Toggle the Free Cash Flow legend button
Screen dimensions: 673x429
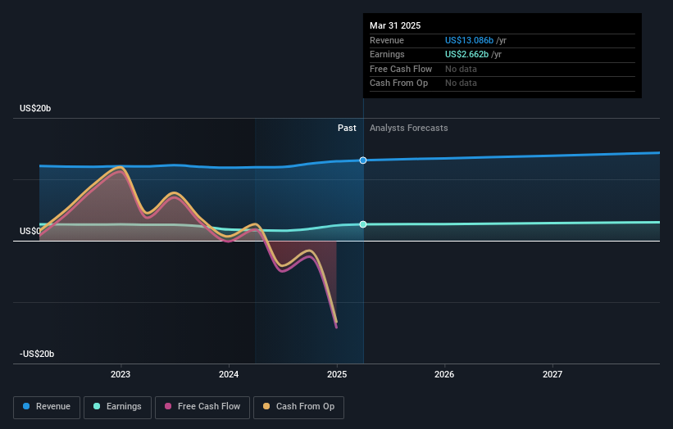pos(202,407)
